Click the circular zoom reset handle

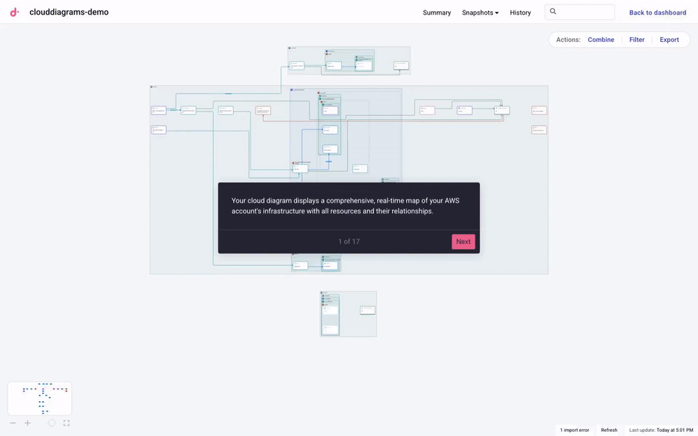(x=52, y=423)
